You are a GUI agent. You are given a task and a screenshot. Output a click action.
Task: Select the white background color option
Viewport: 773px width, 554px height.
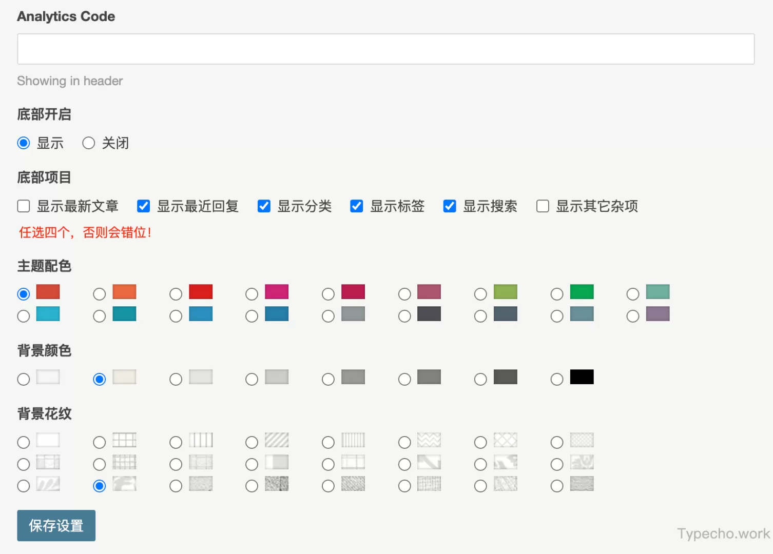(x=23, y=379)
